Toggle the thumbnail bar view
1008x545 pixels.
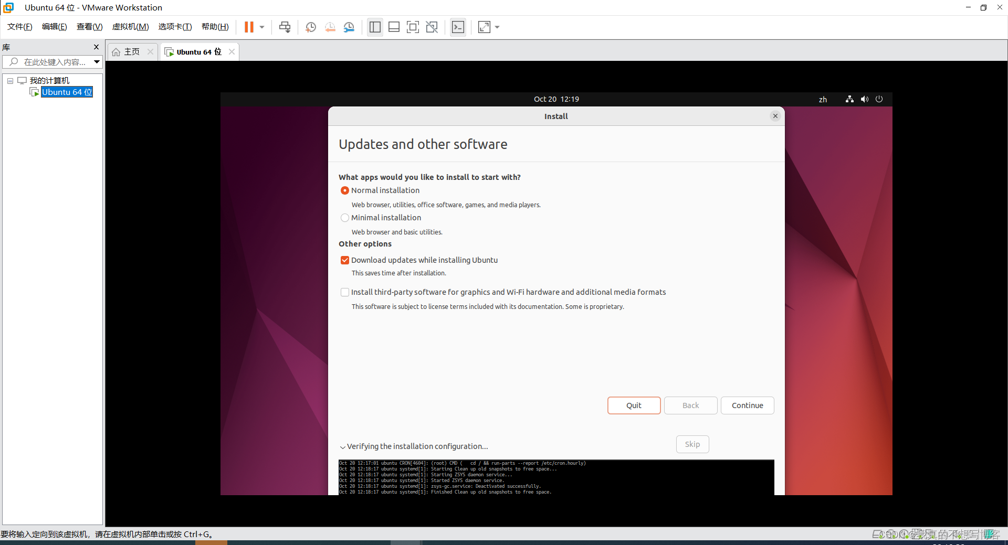(394, 27)
